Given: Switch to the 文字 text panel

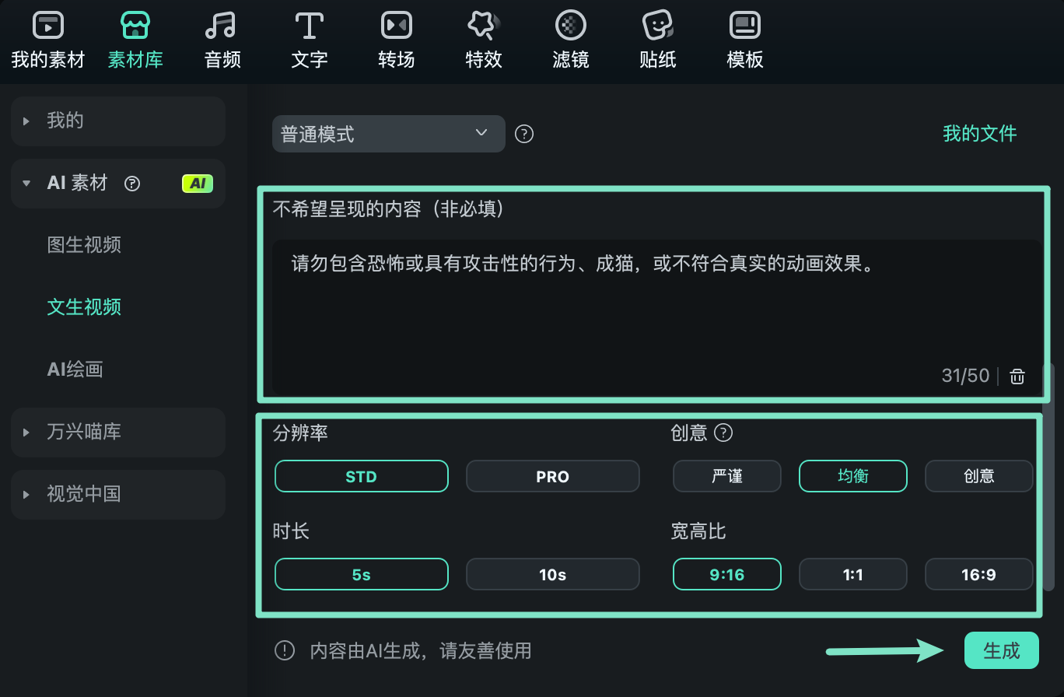Looking at the screenshot, I should point(309,39).
